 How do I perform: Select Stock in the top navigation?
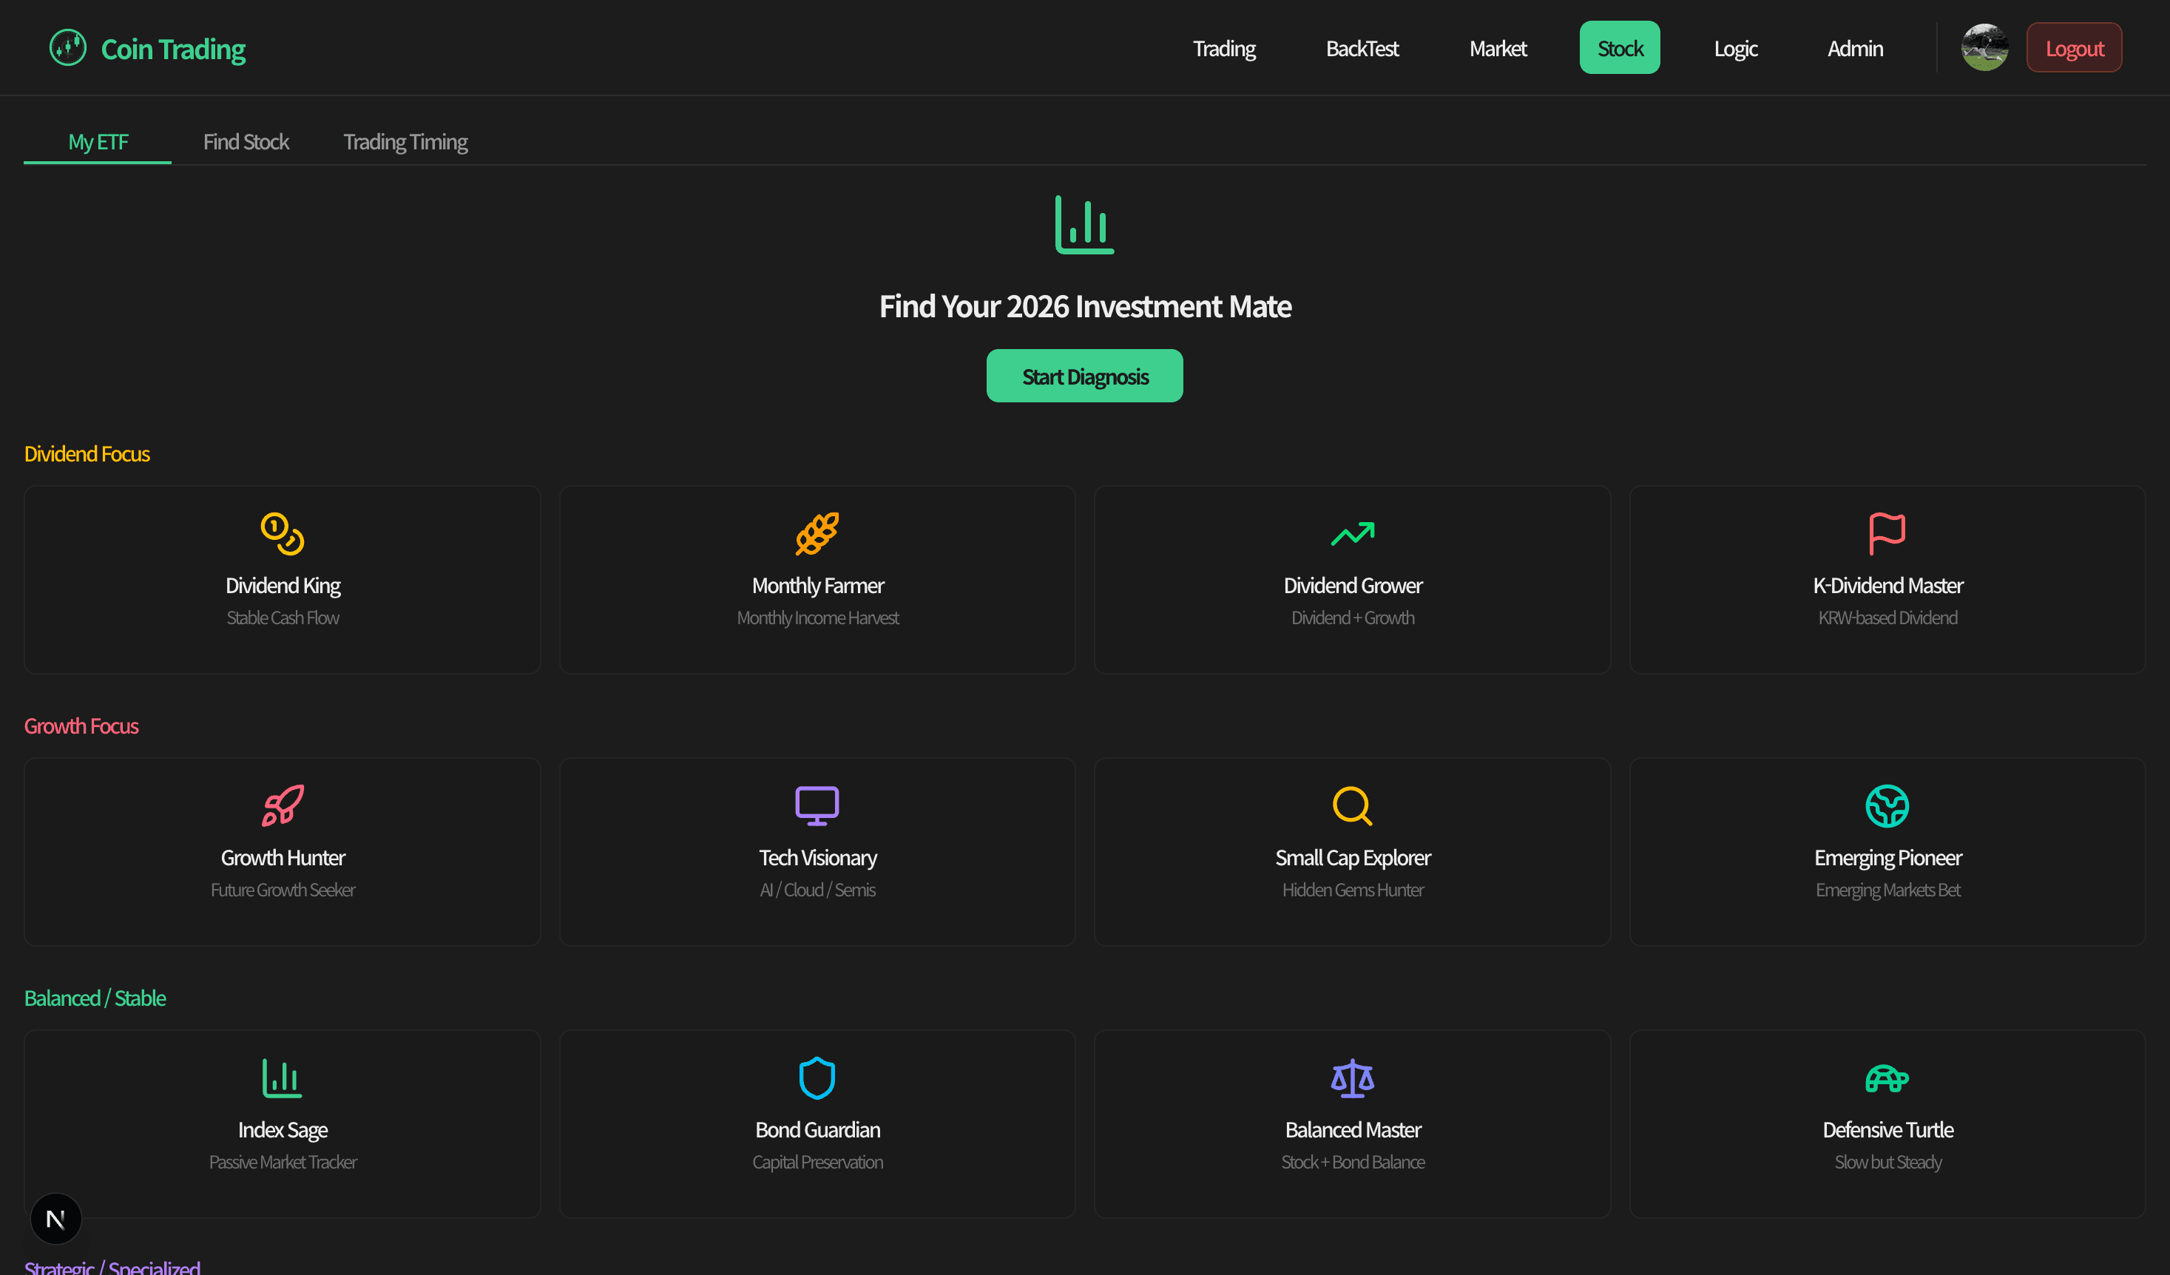[1620, 48]
